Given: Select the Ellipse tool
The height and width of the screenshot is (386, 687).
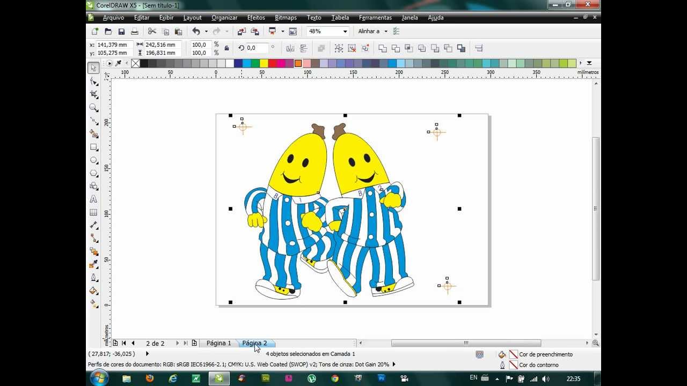Looking at the screenshot, I should pyautogui.click(x=93, y=160).
